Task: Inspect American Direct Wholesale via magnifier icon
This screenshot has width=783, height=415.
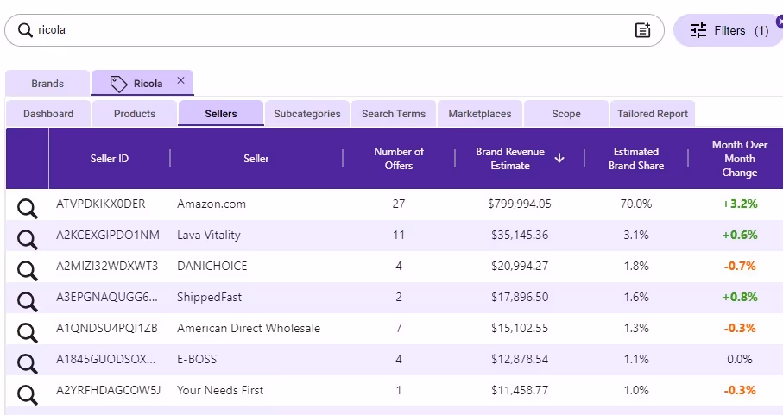Action: 28,333
